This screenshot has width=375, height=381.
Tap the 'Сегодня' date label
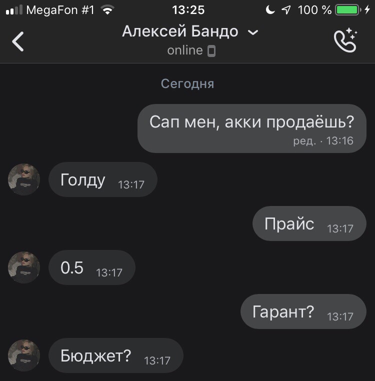[x=187, y=84]
